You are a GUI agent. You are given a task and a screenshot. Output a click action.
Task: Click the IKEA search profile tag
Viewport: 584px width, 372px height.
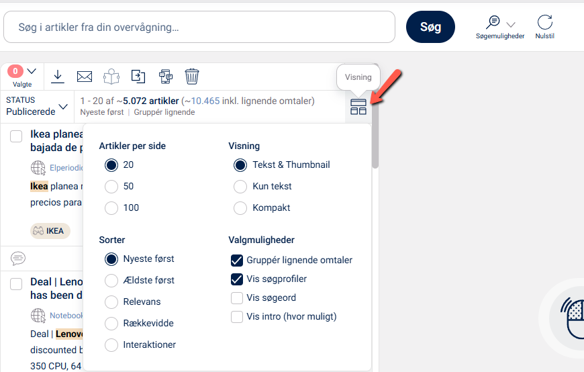pyautogui.click(x=50, y=231)
